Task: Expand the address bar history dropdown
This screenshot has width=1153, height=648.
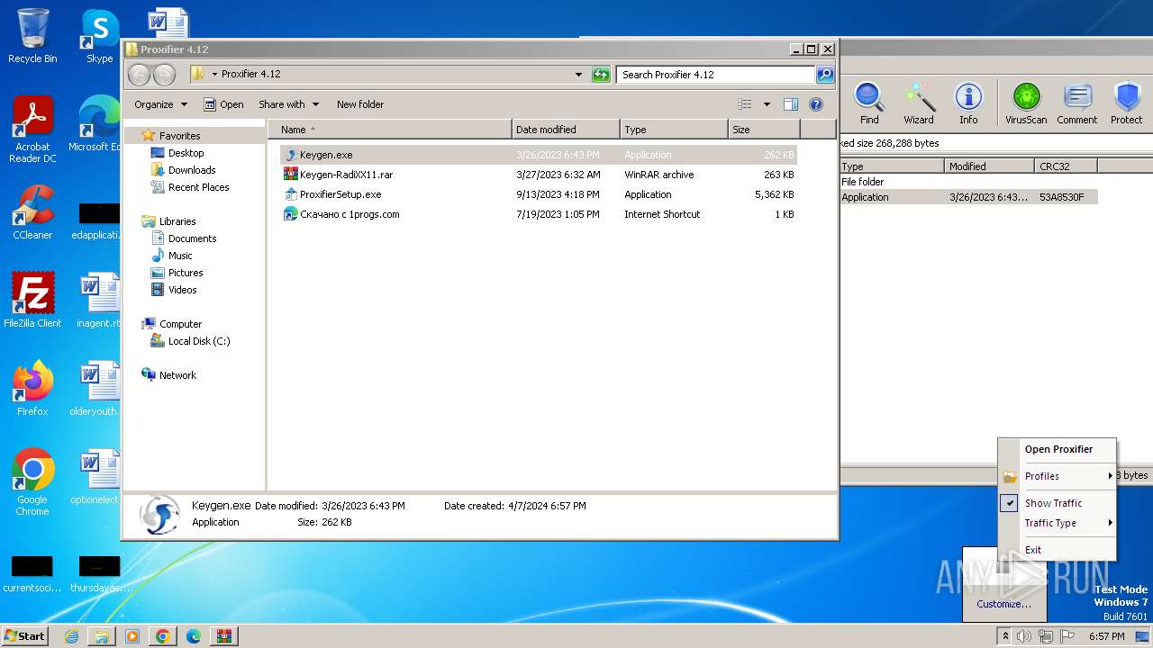Action: point(578,75)
